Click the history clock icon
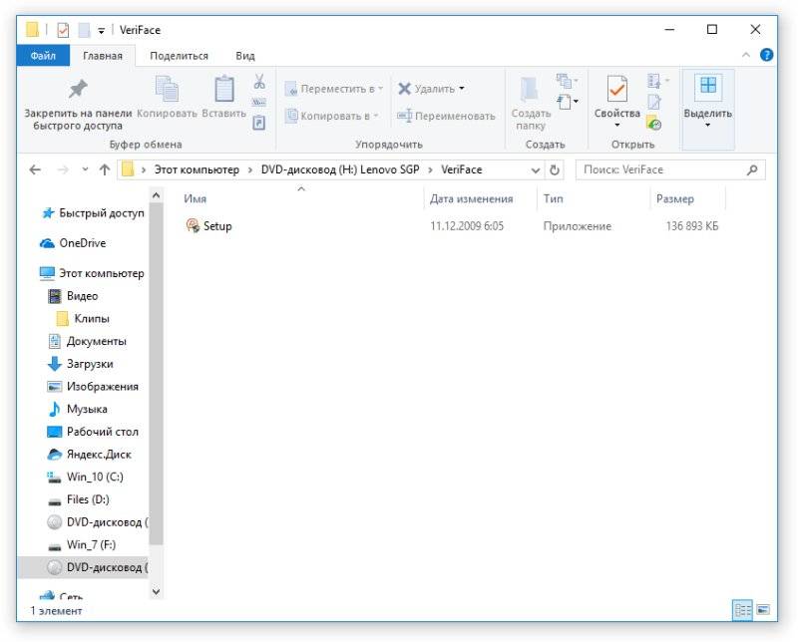The height and width of the screenshot is (642, 798). click(x=654, y=123)
